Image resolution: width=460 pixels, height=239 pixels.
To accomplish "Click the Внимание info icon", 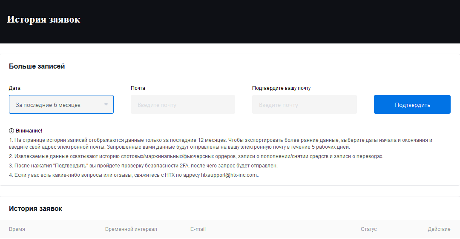I will coord(11,131).
